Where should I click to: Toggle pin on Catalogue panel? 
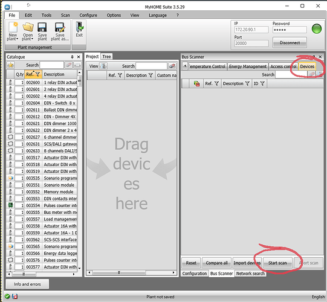[x=72, y=57]
